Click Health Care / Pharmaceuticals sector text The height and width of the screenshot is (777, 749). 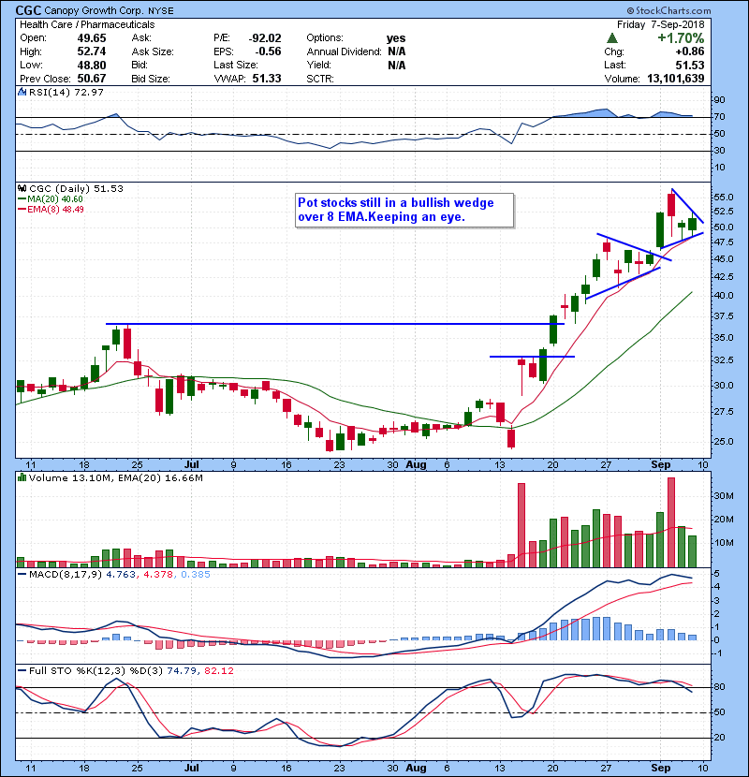click(87, 24)
